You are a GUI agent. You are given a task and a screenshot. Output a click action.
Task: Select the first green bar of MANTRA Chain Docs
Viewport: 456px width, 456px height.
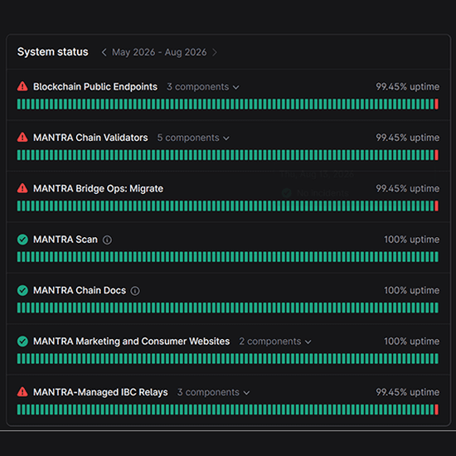pyautogui.click(x=19, y=308)
